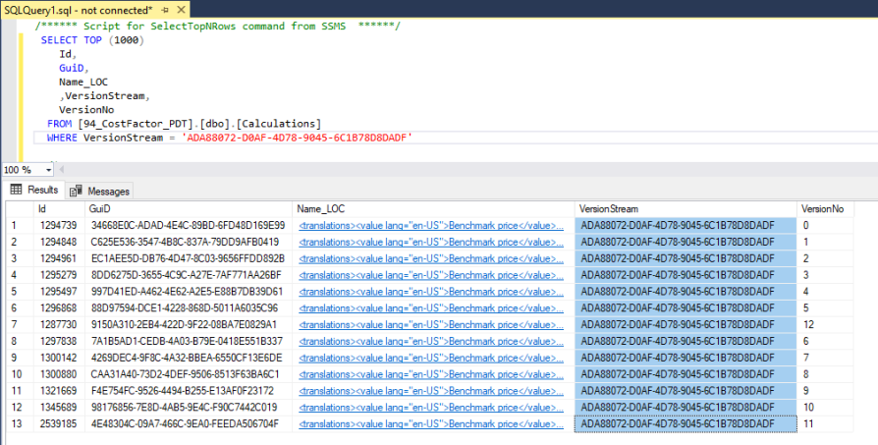Open Name_LOC link in row 12
This screenshot has height=445, width=878.
431,407
